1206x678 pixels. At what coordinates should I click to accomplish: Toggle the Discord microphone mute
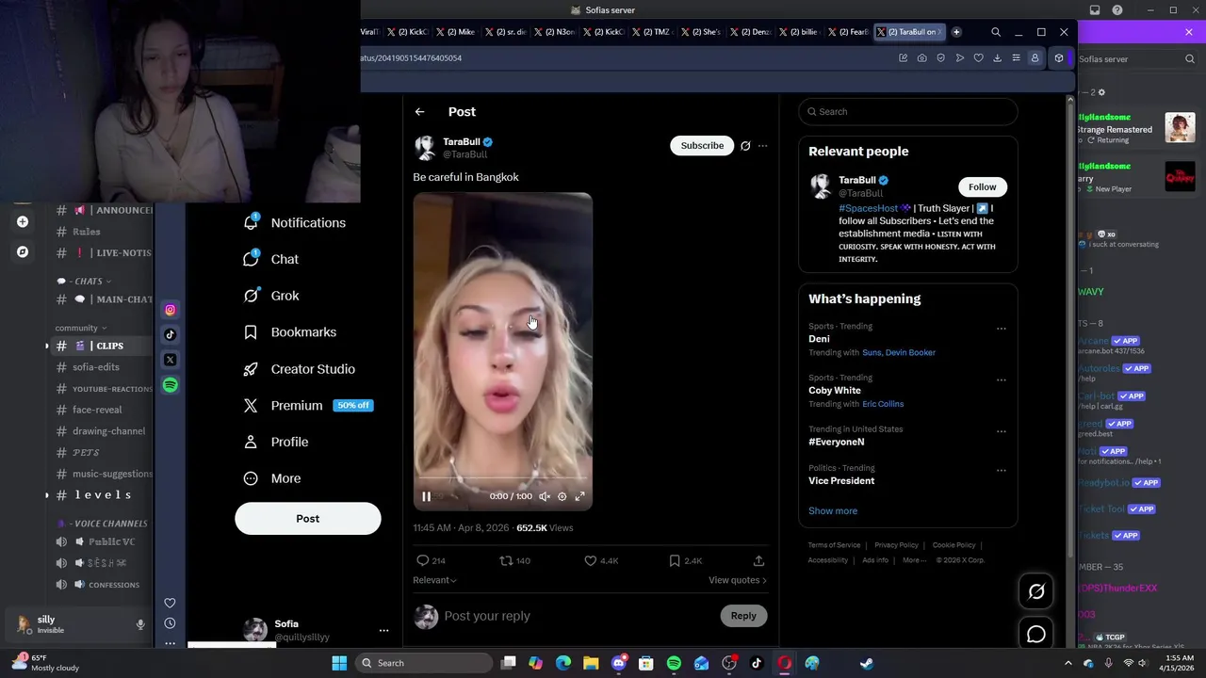click(140, 624)
